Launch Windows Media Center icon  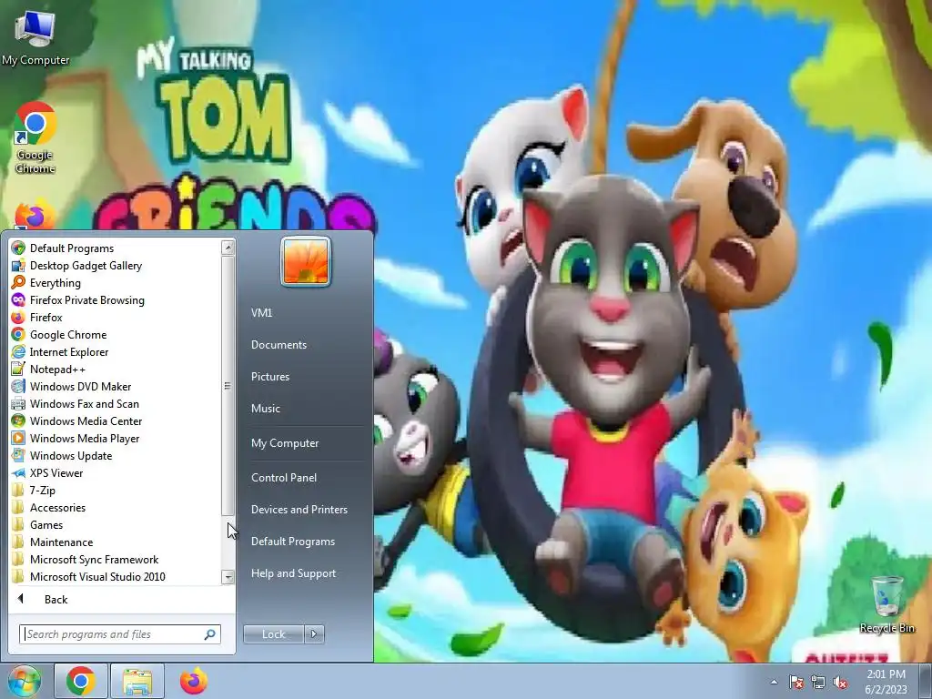[18, 420]
